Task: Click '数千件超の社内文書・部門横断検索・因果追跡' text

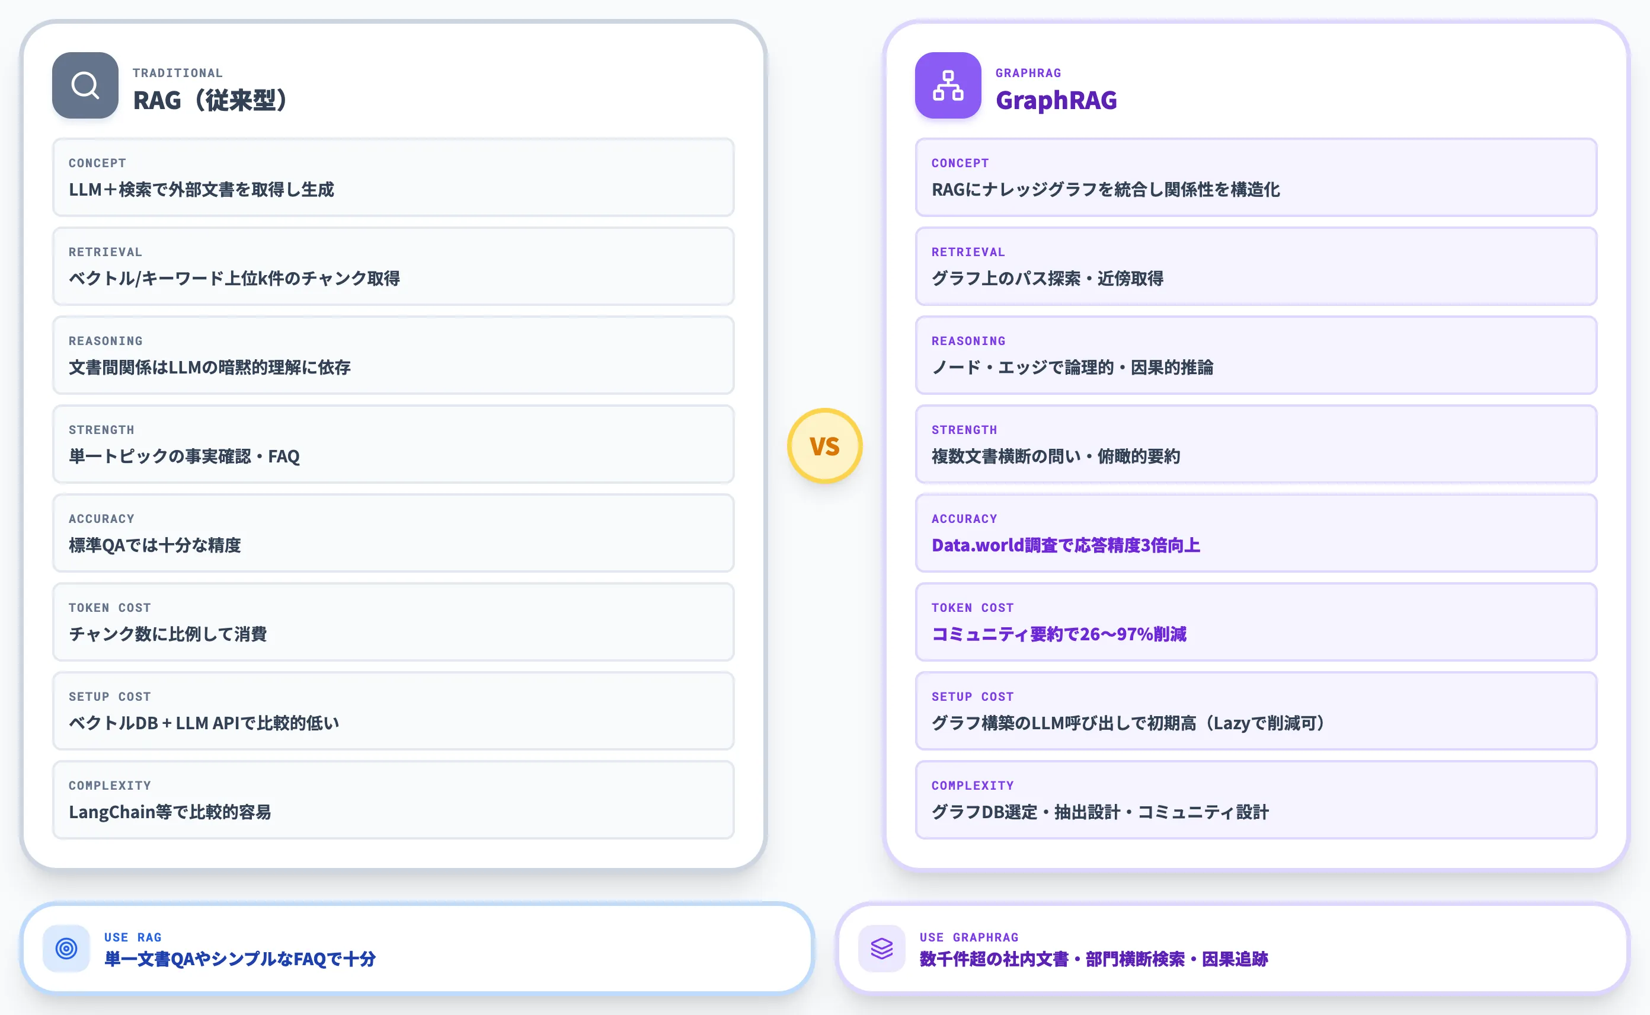Action: click(x=1093, y=959)
